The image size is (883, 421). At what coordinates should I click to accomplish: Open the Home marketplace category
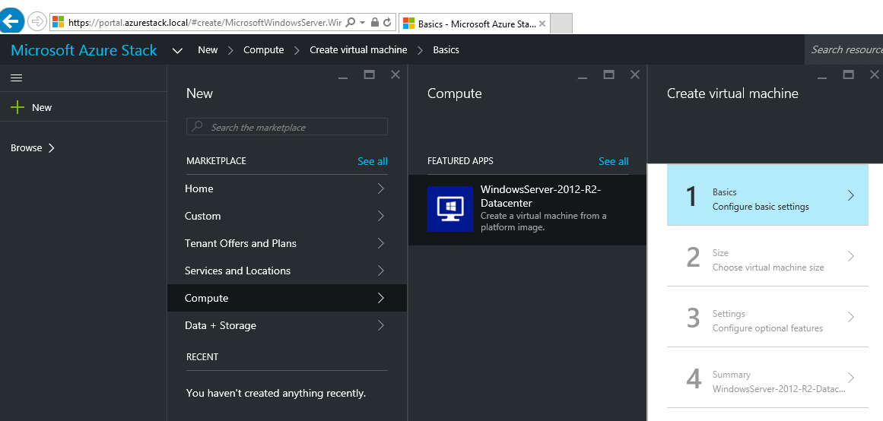coord(287,188)
